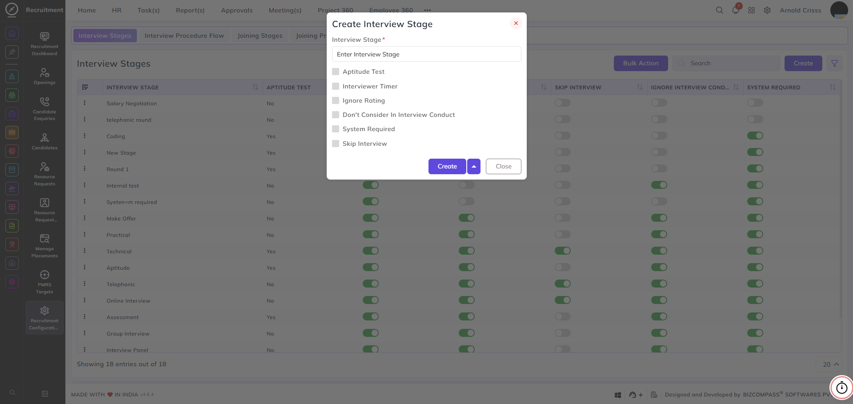Open the Openings sidebar item
The height and width of the screenshot is (404, 853).
point(44,76)
